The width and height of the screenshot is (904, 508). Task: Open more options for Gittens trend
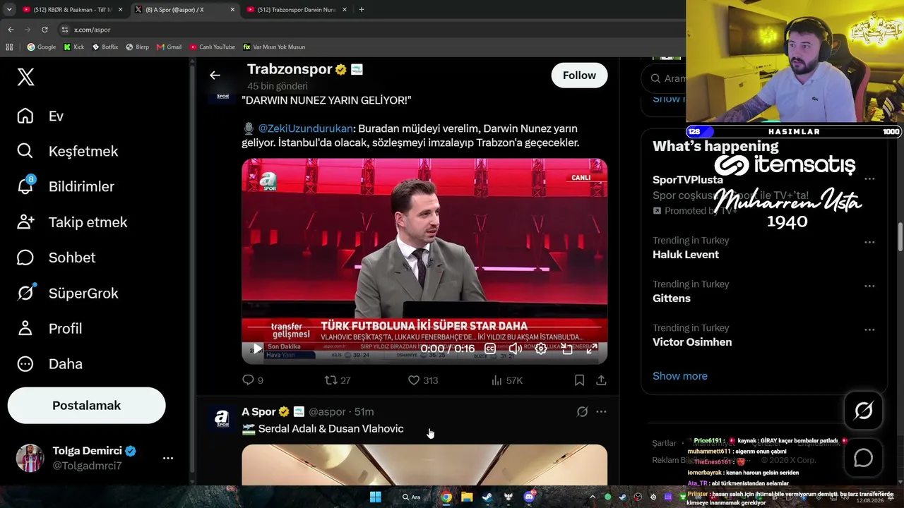(869, 285)
